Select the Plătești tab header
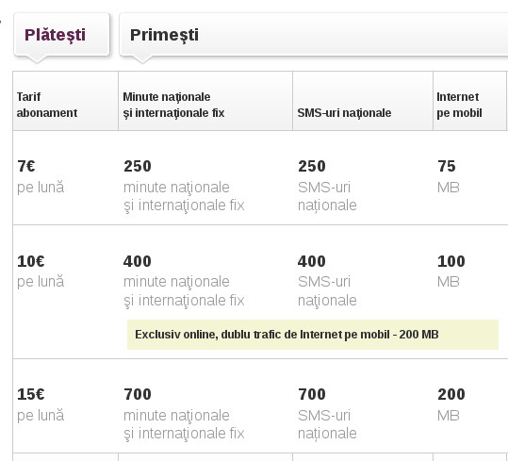508x461 pixels. tap(61, 34)
